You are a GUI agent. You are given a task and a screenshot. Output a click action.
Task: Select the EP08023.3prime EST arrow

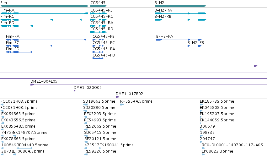point(203,154)
